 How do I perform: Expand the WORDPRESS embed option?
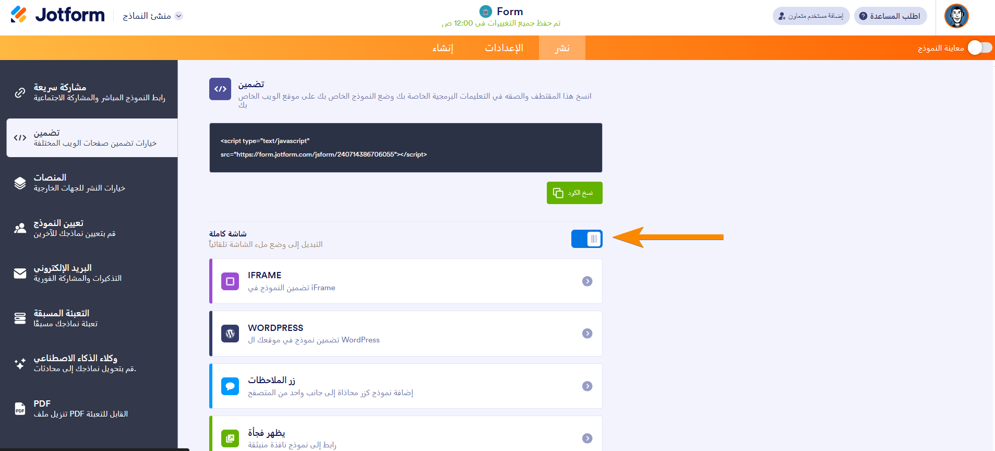click(587, 334)
